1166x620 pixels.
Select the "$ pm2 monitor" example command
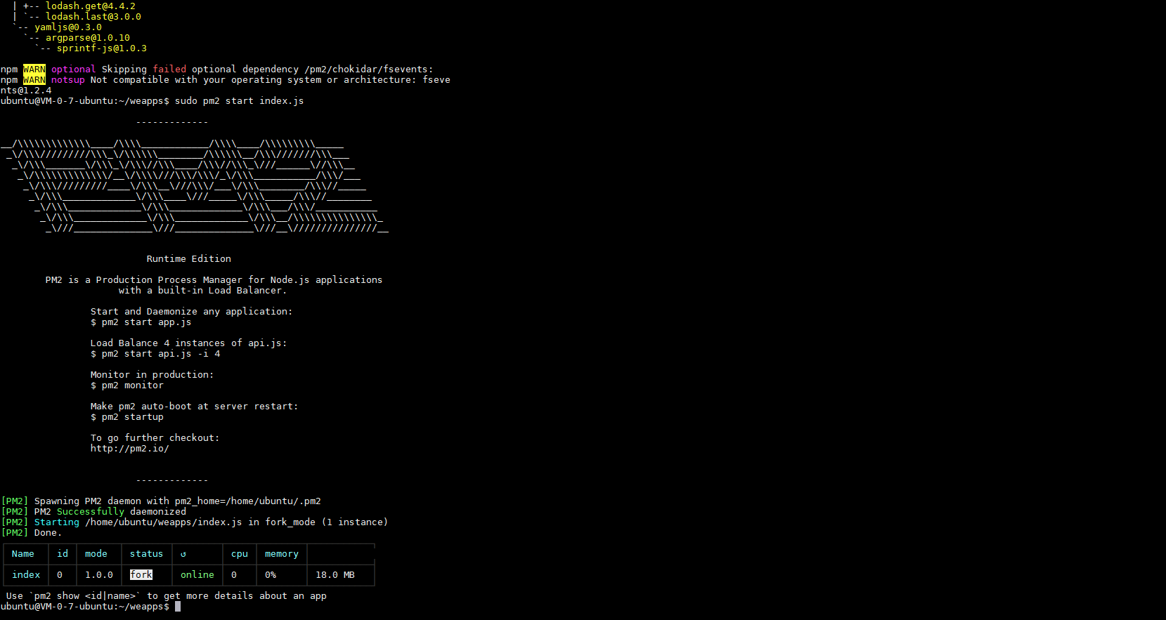pos(127,385)
